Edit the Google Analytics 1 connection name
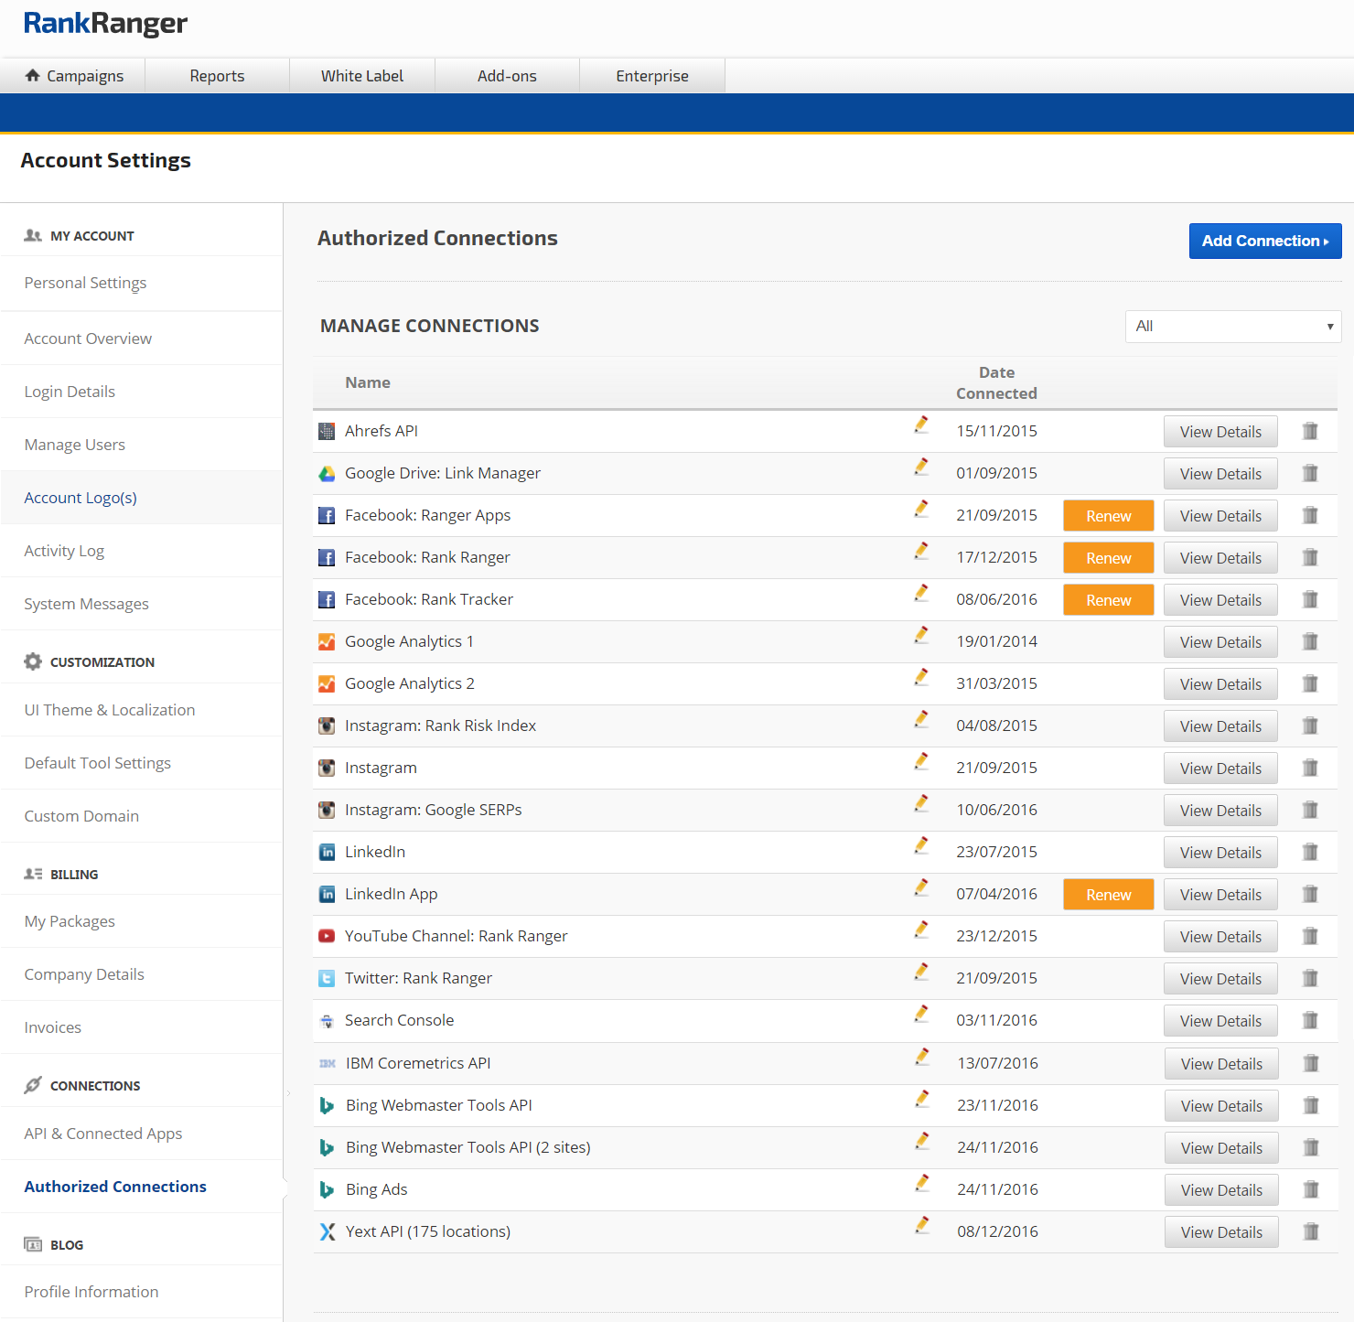 coord(921,636)
